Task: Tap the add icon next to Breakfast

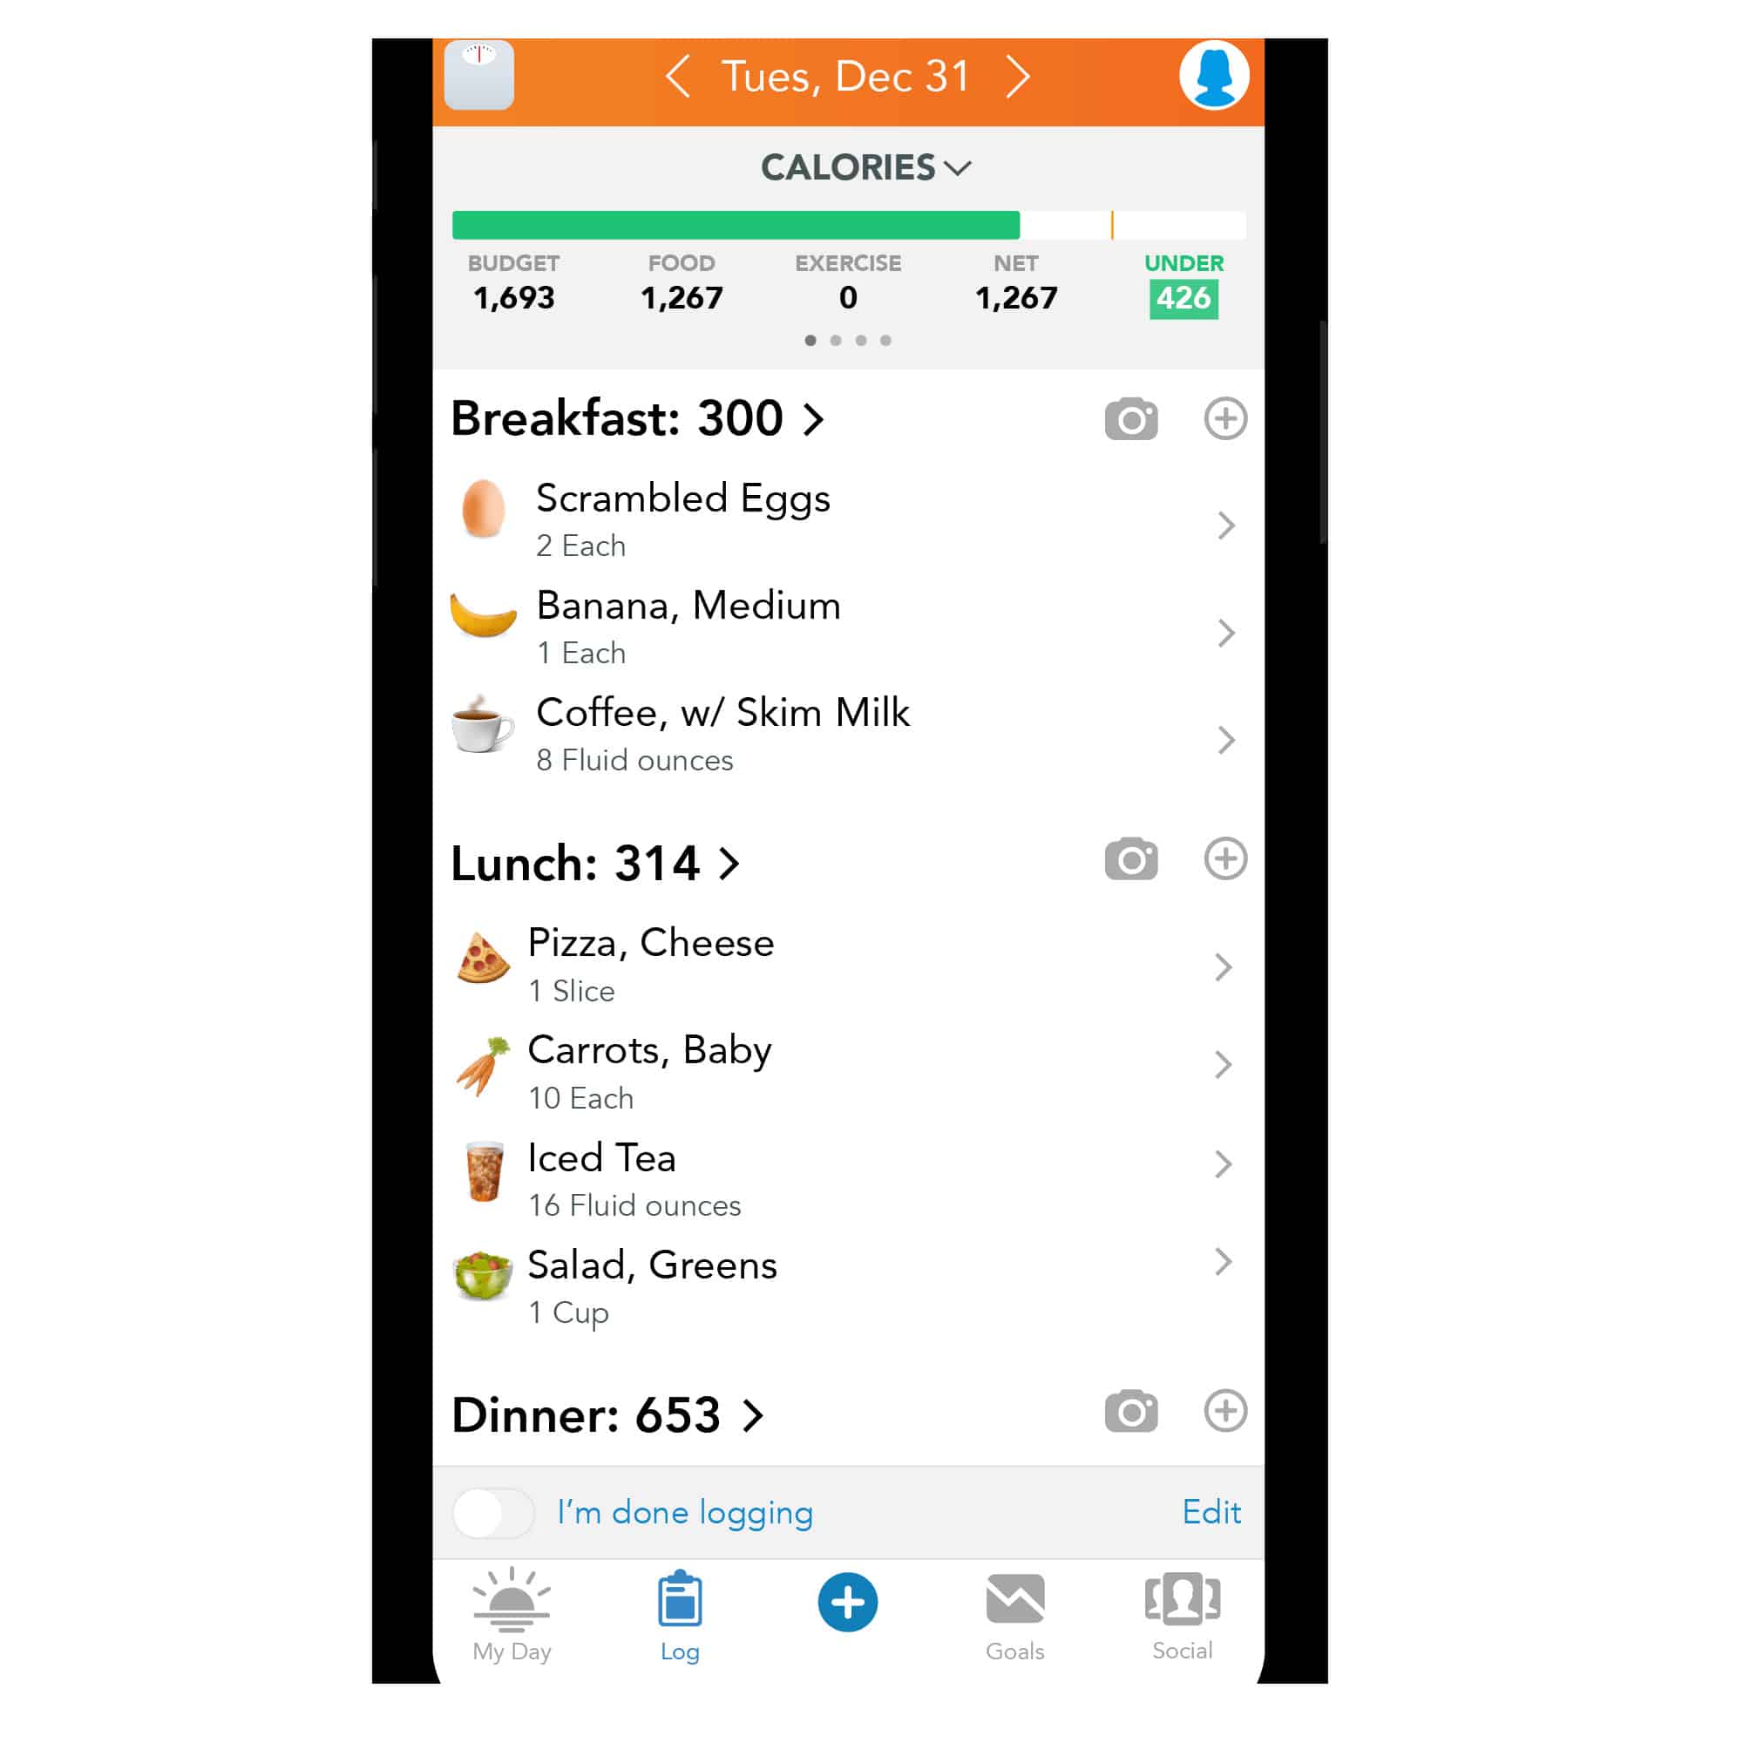Action: tap(1229, 418)
